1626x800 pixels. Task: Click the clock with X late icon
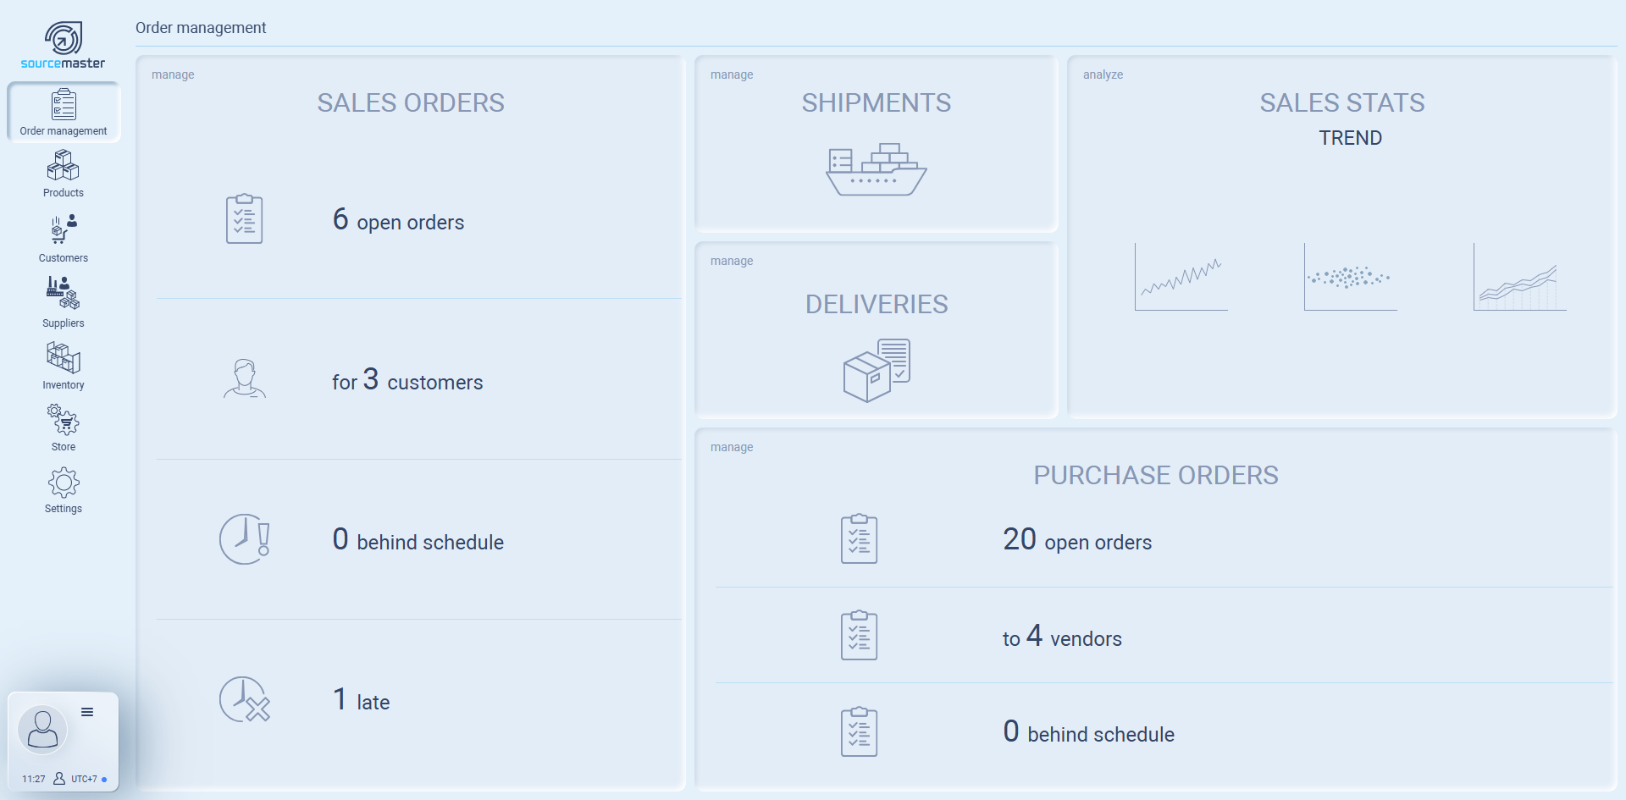245,699
